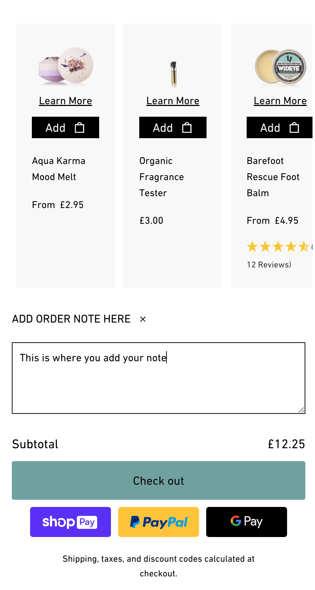Click the Wideye foot balm tin image
This screenshot has width=315, height=590.
tap(281, 66)
